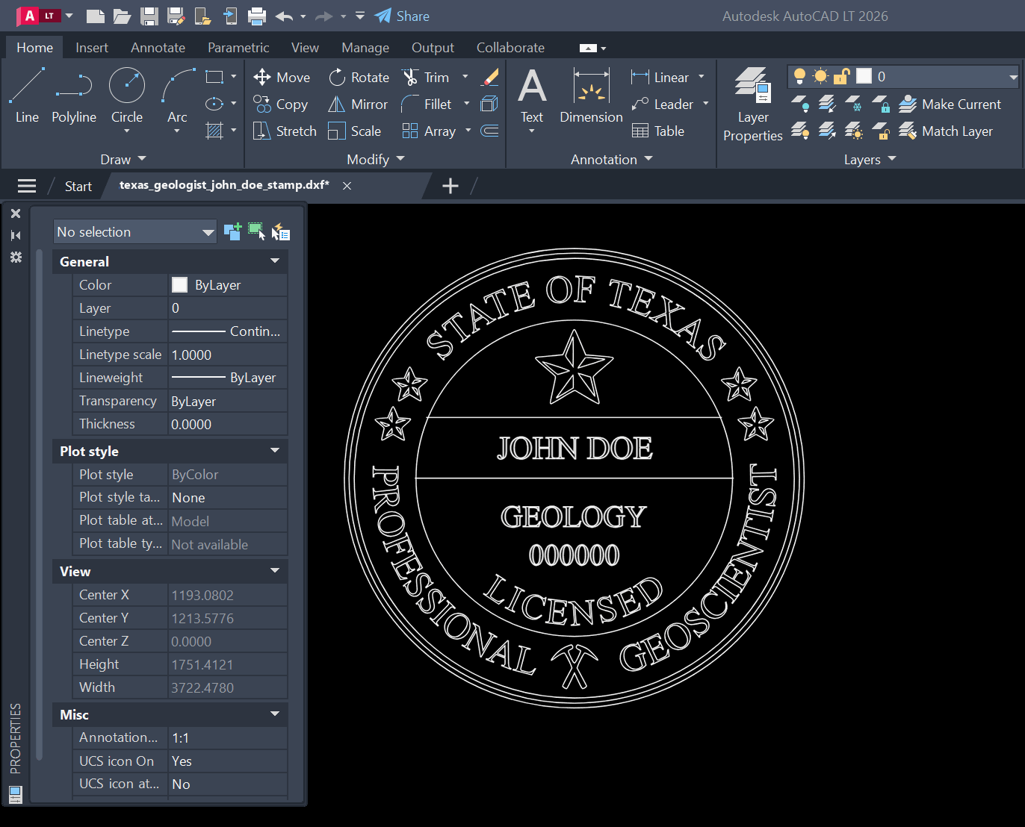Use the Erase tool icon
1025x827 pixels.
[x=490, y=77]
